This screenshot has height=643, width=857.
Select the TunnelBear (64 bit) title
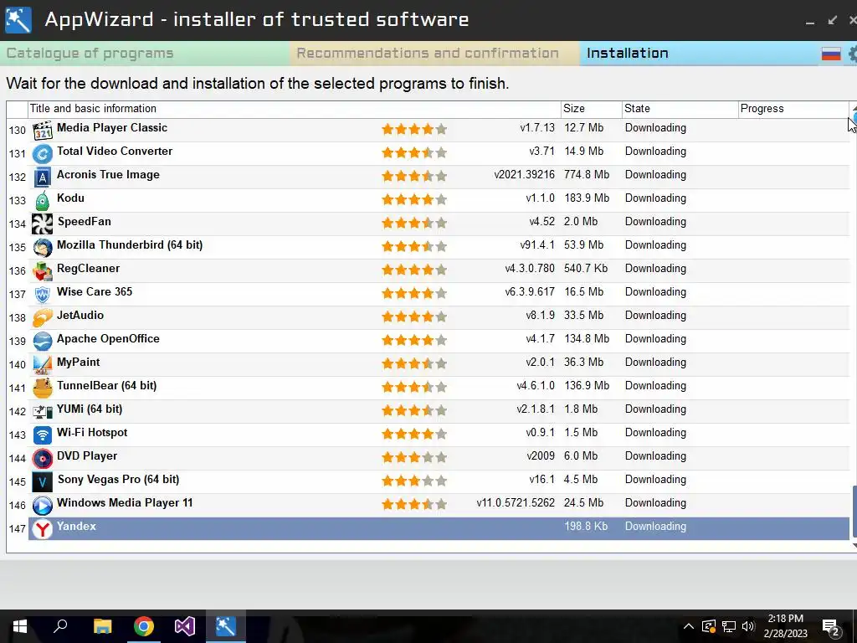(x=106, y=385)
